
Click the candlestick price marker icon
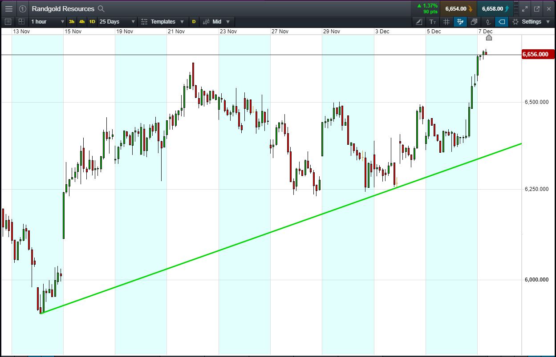pos(488,21)
